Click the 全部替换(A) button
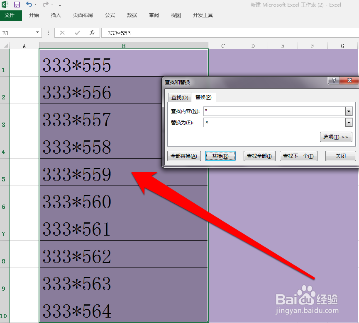This screenshot has width=359, height=323. (x=184, y=156)
